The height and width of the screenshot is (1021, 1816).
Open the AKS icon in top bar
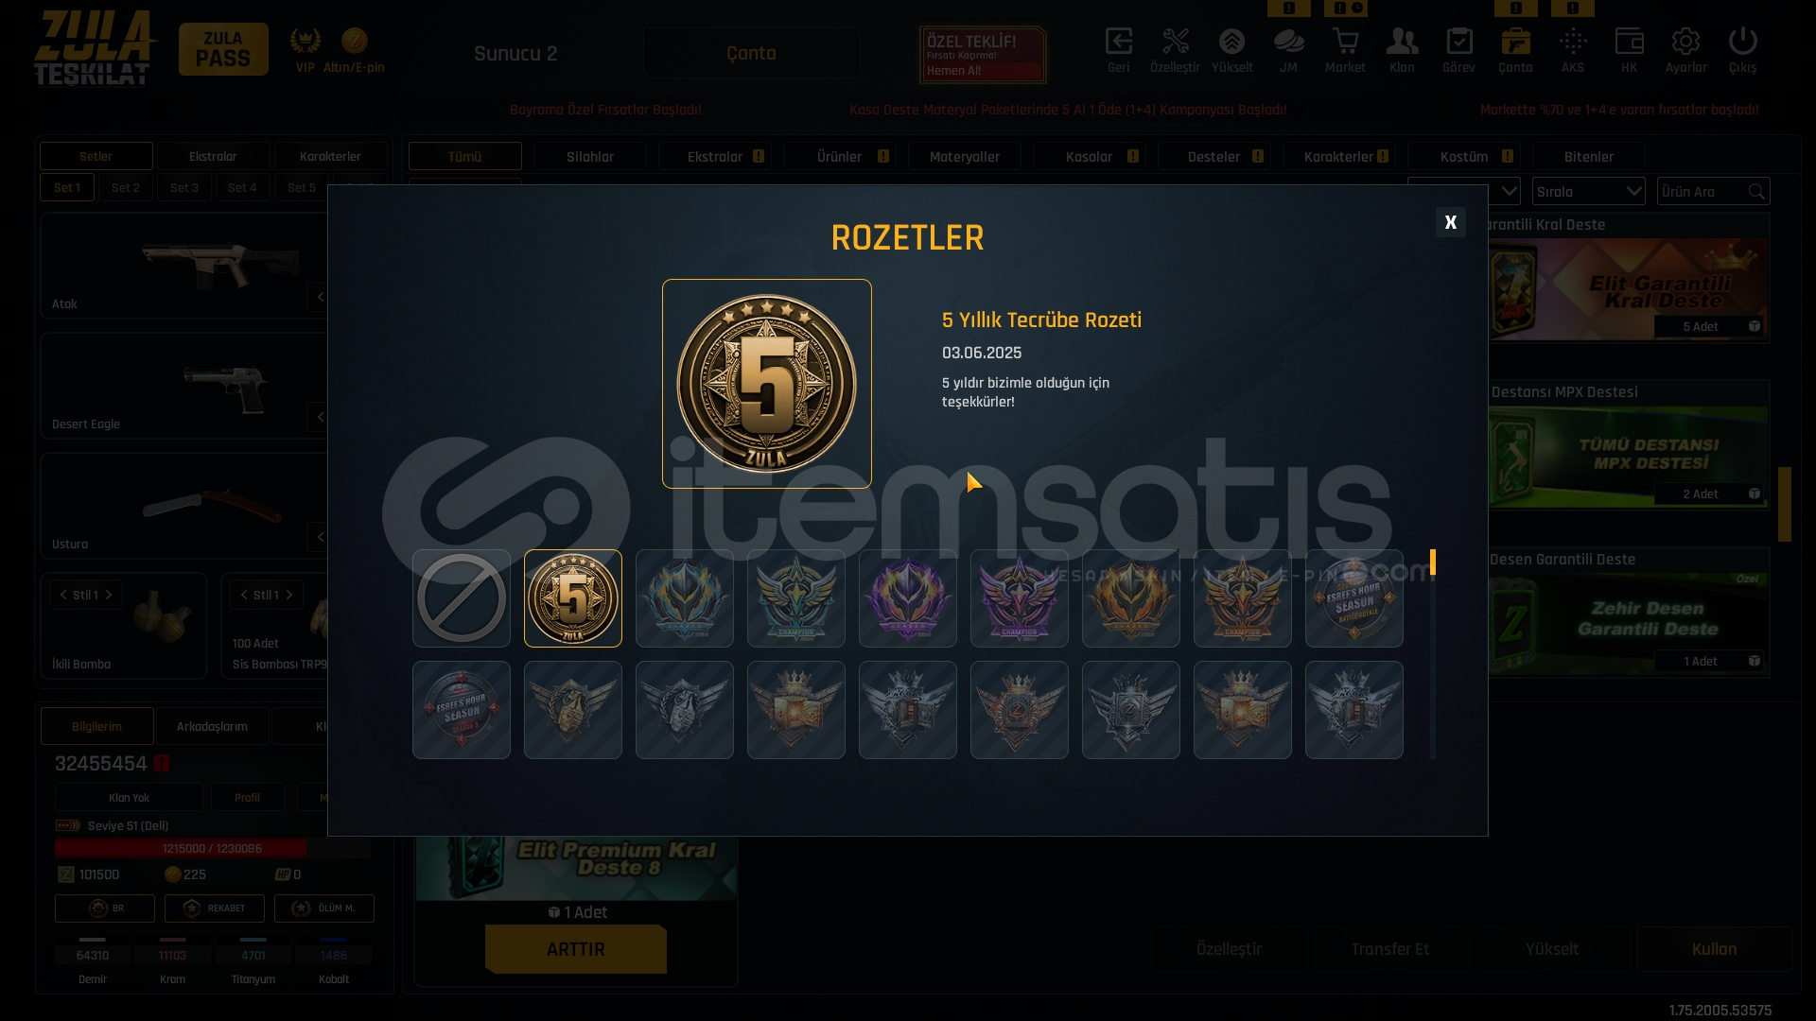point(1572,50)
